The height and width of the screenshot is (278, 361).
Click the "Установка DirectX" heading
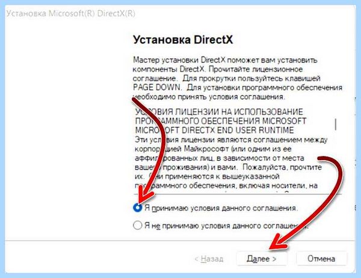pos(183,40)
